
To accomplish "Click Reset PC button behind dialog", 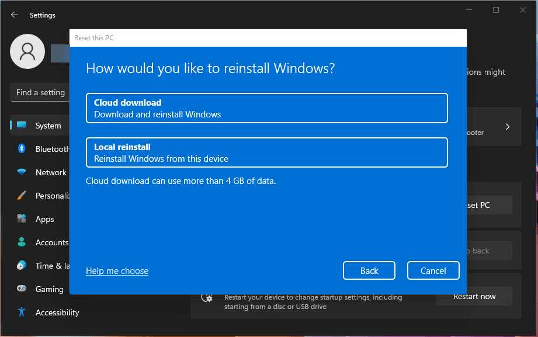I will pyautogui.click(x=490, y=205).
